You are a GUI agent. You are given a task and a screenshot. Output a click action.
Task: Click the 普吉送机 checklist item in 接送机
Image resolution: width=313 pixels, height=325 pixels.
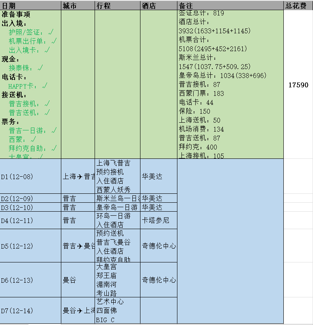[29, 113]
